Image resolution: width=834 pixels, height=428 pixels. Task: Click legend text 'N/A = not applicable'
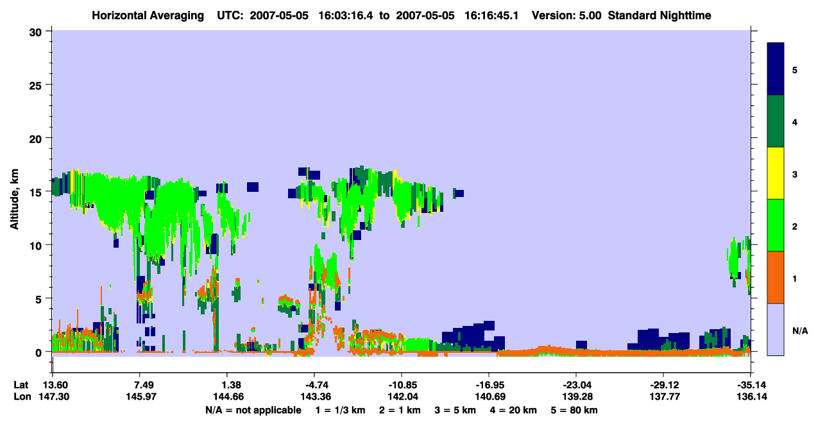(253, 410)
